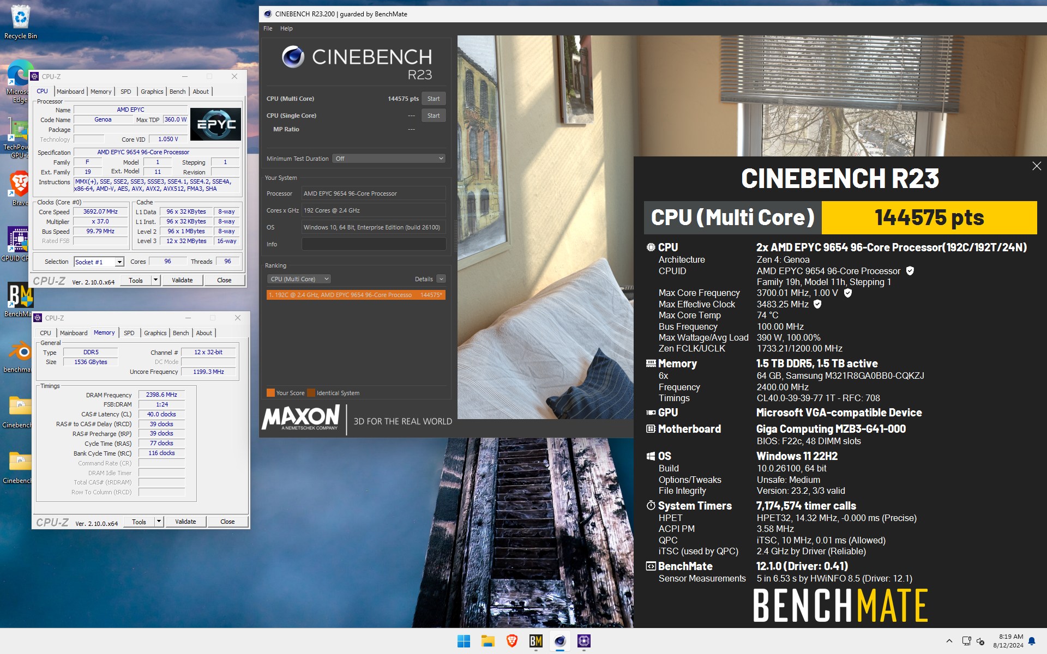Screen dimensions: 1047x654
Task: Open Brave browser desktop shortcut
Action: pos(20,189)
